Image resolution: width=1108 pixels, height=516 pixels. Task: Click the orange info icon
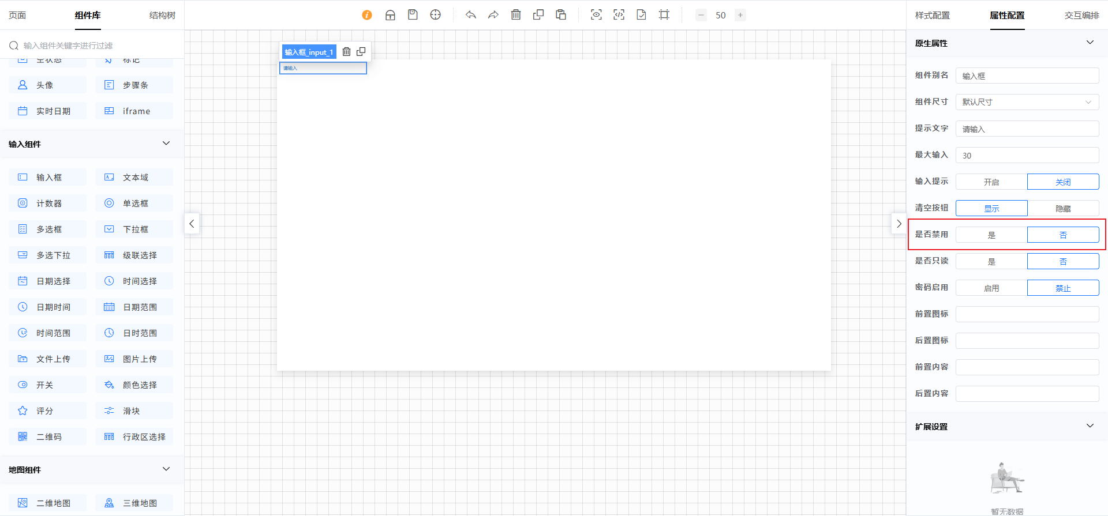coord(367,15)
